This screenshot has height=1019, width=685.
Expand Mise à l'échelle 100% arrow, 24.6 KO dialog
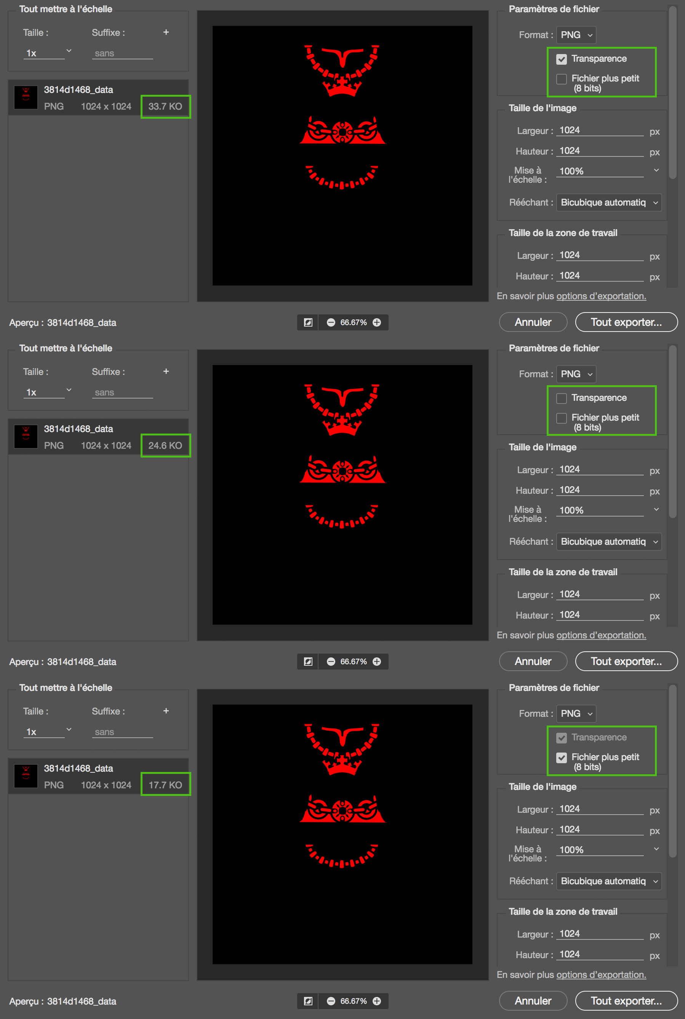[656, 509]
